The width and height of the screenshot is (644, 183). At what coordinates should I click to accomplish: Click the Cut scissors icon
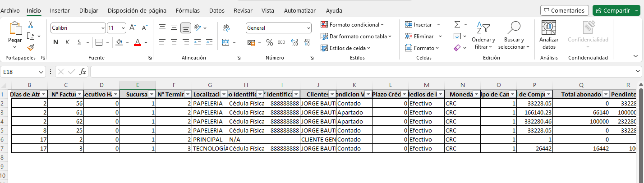pos(31,25)
